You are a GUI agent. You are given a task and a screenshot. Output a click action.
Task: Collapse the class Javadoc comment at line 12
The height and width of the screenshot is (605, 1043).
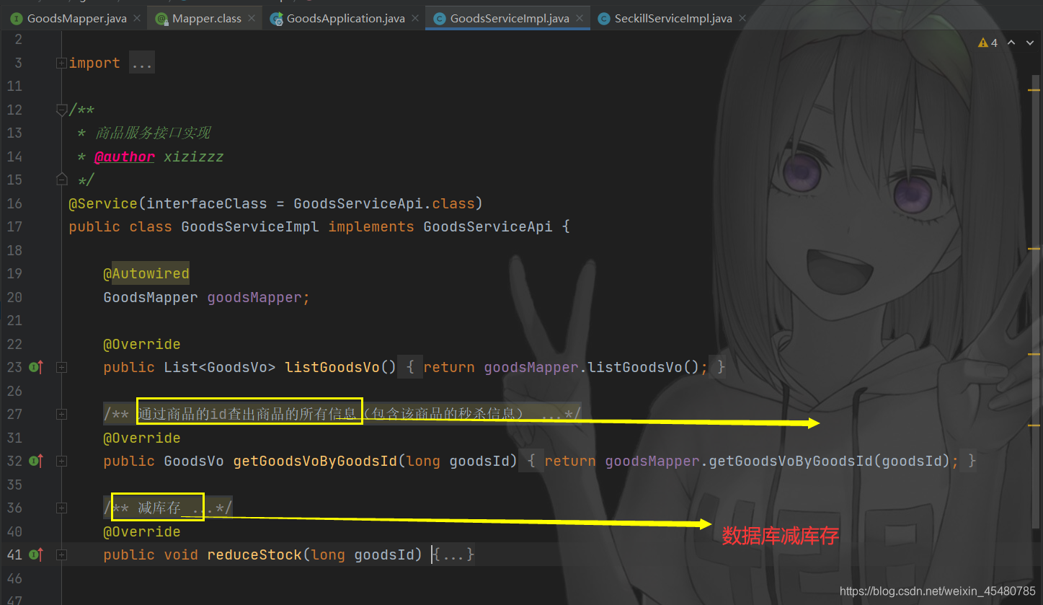(61, 110)
